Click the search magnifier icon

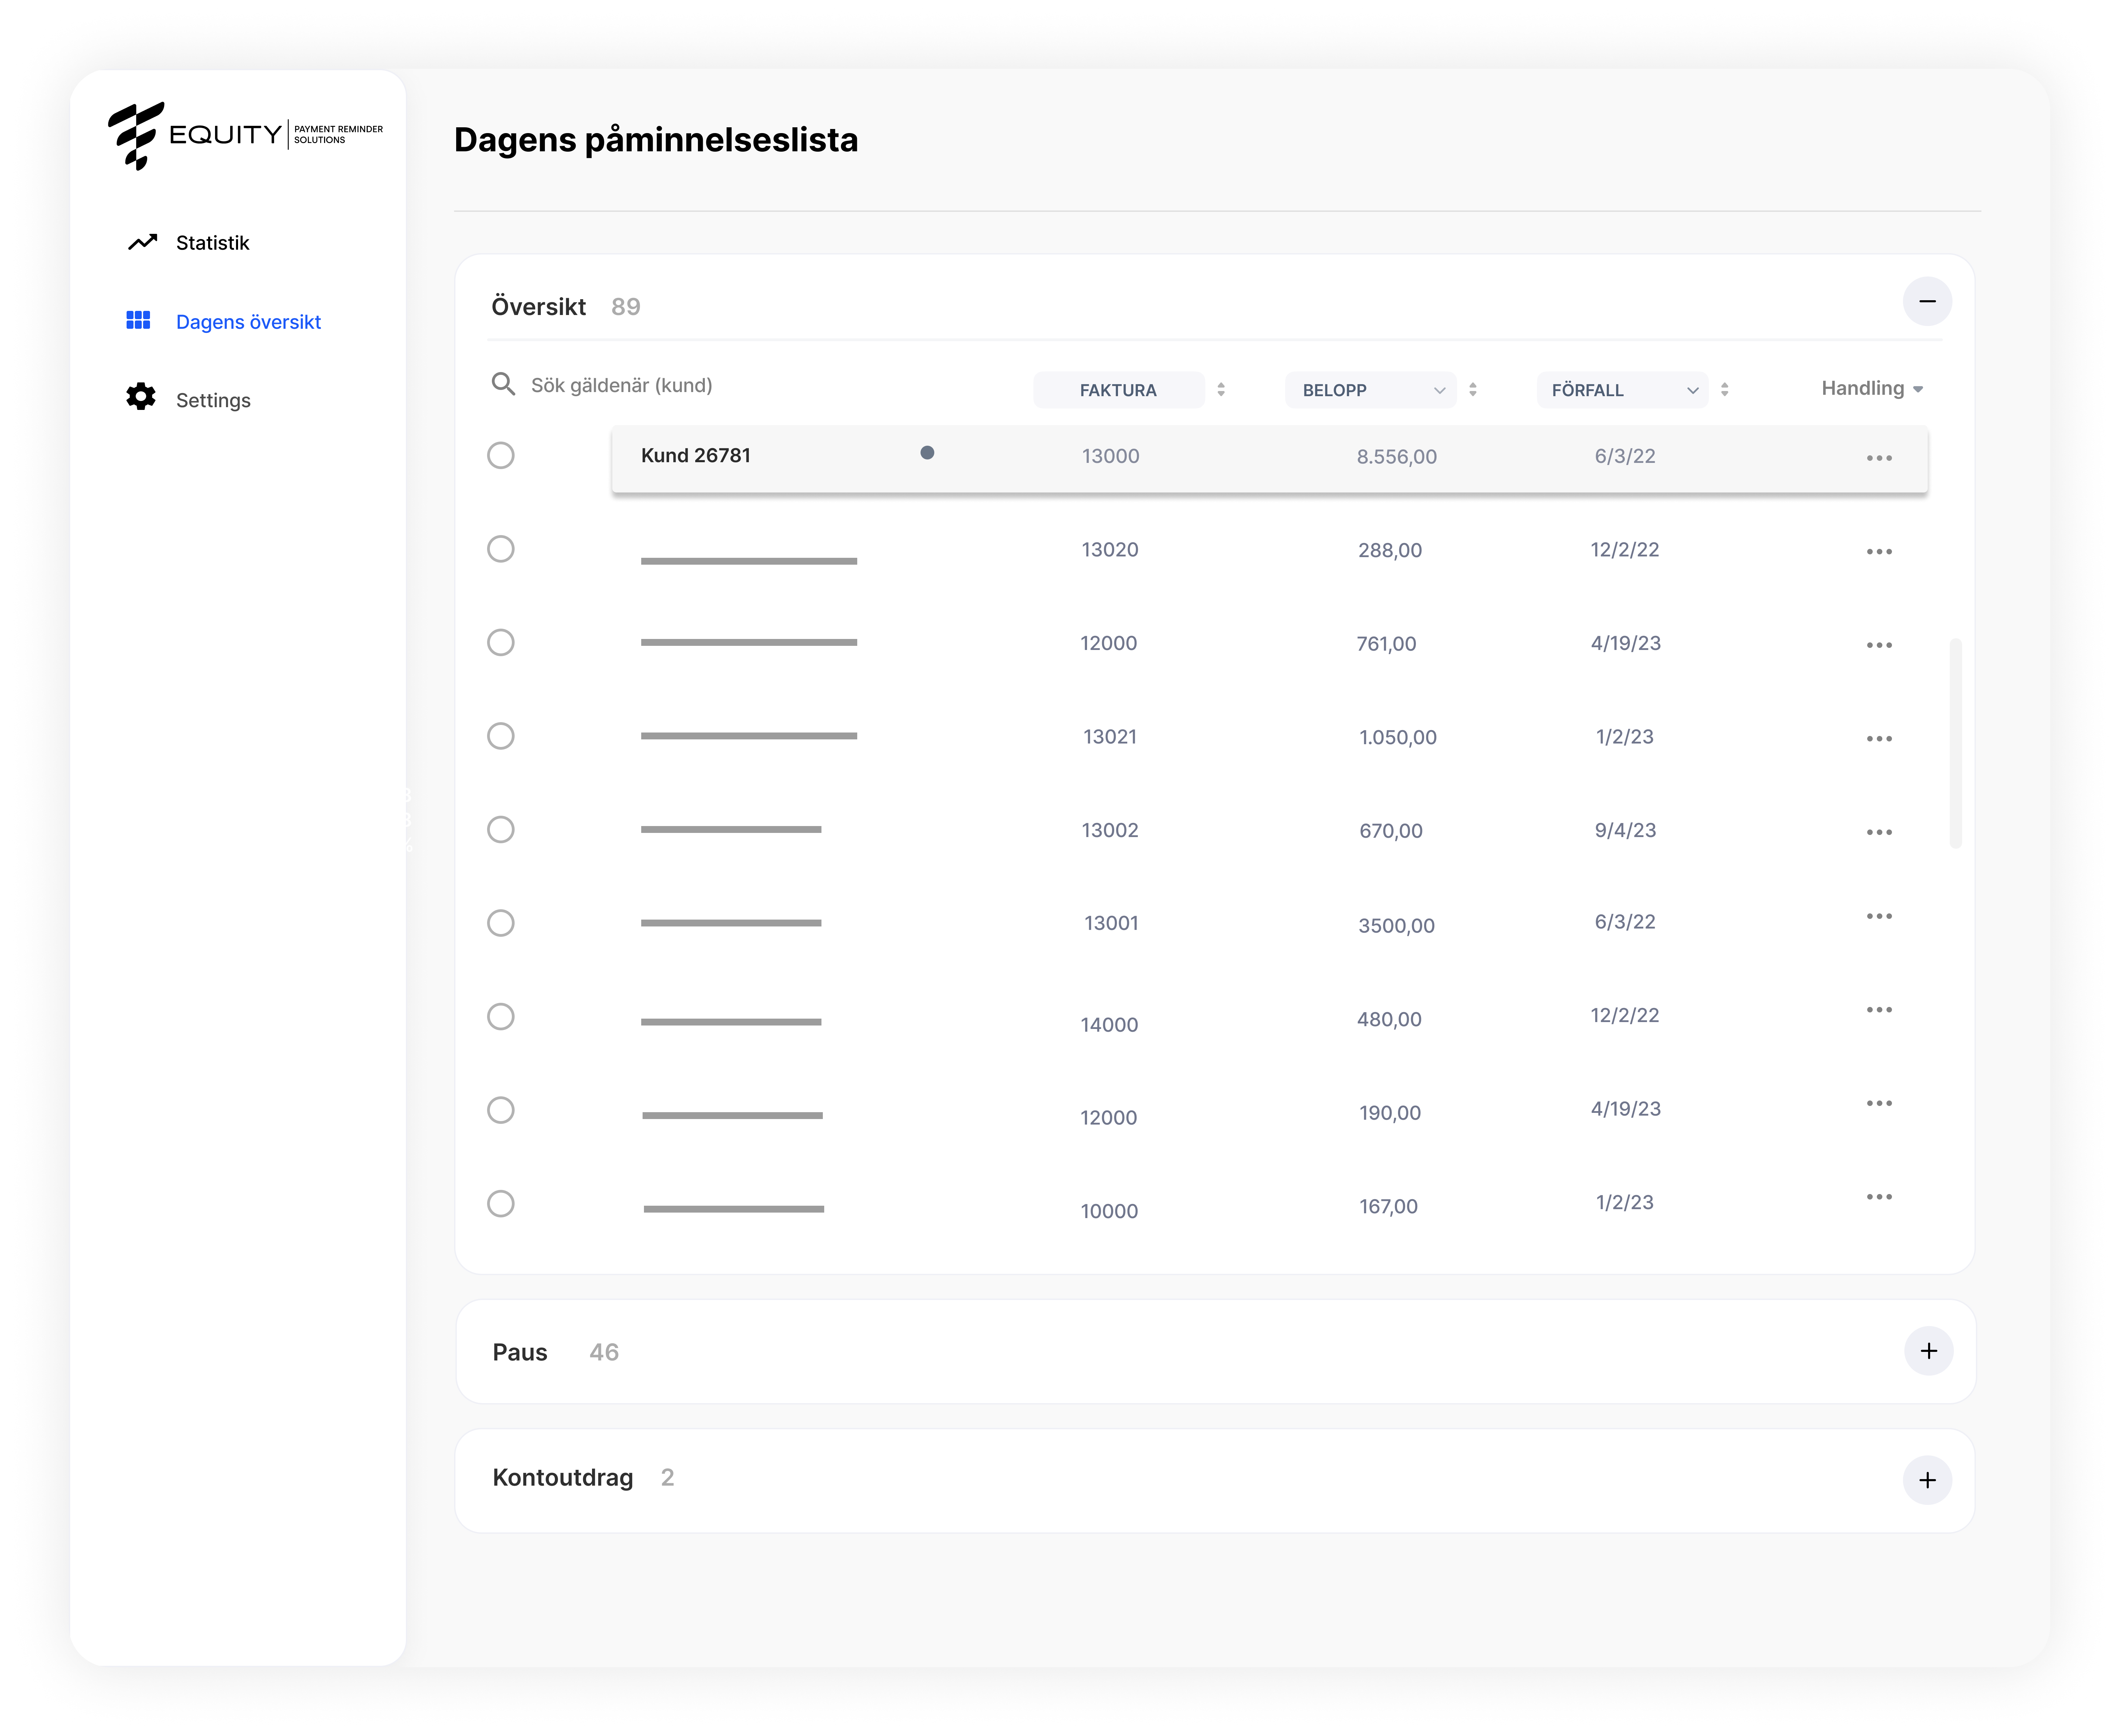click(503, 384)
